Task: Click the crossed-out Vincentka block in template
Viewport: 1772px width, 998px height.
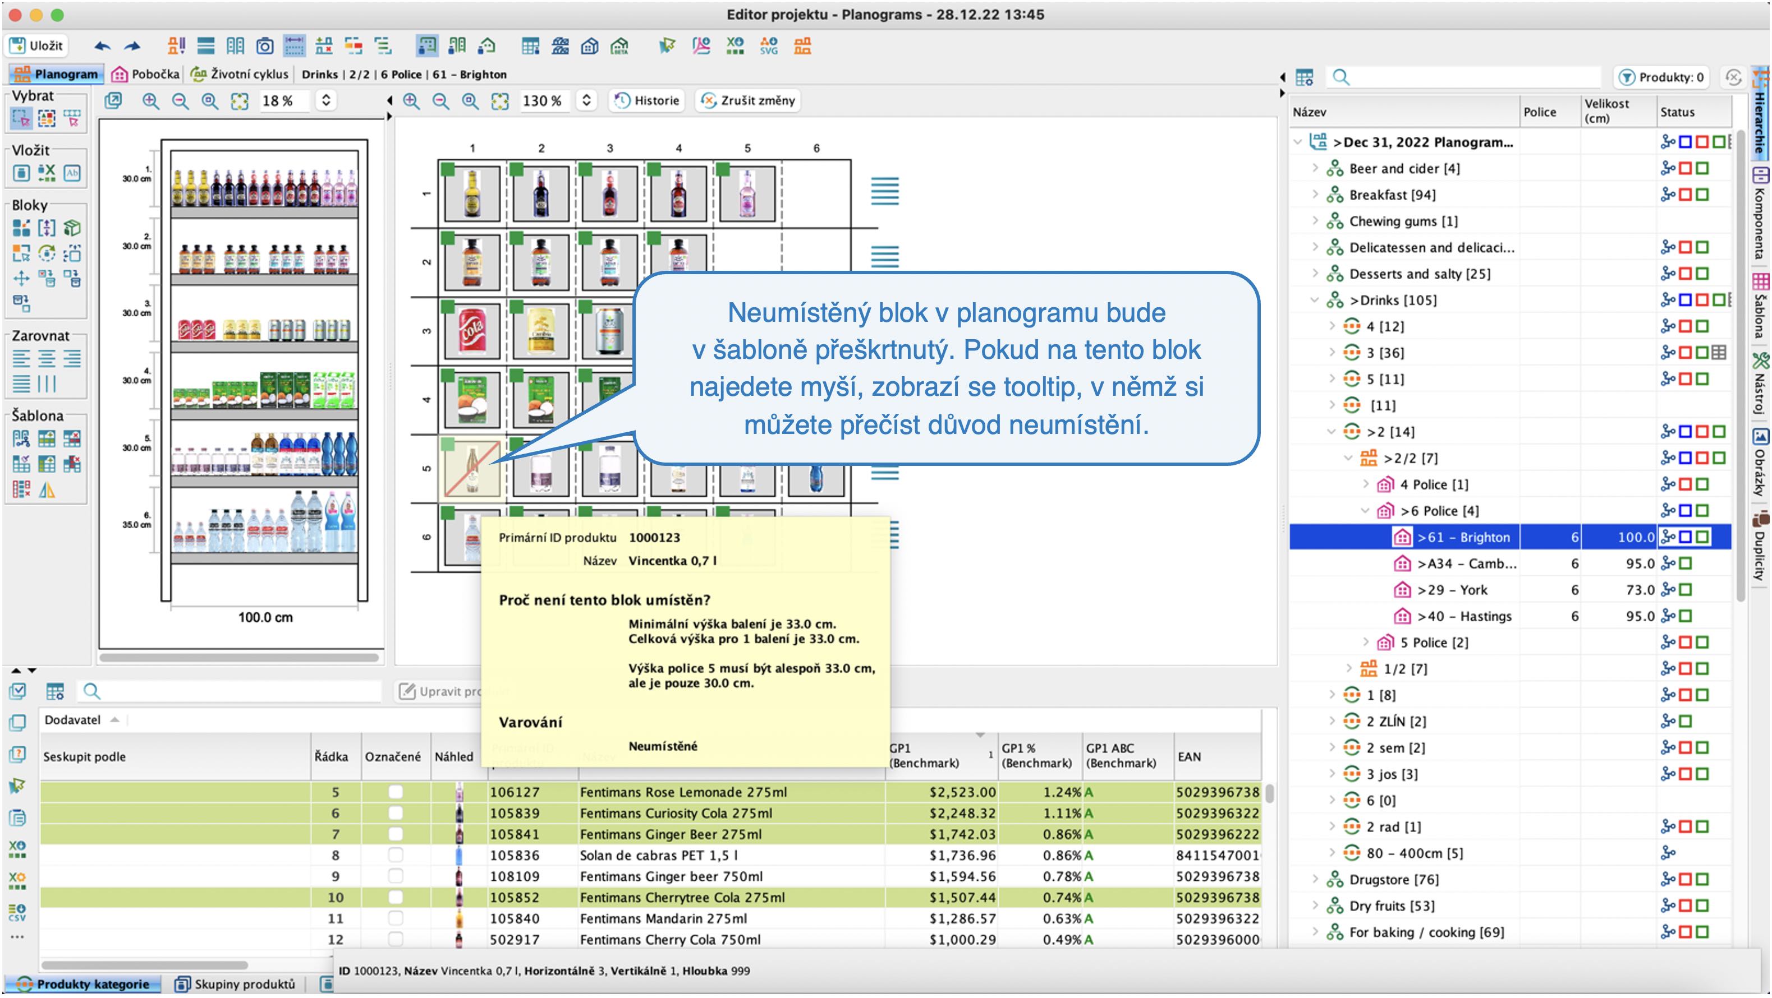Action: click(472, 469)
